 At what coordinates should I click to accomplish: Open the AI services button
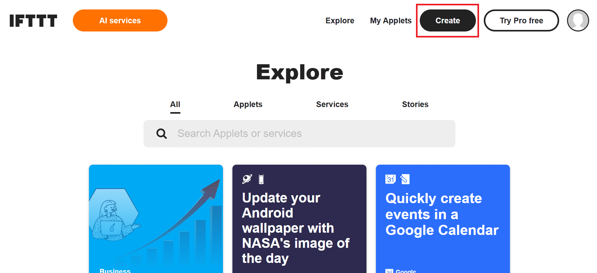point(120,20)
